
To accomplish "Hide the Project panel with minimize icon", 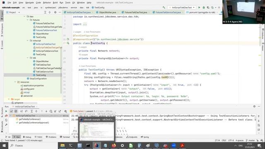I will 60,12.
